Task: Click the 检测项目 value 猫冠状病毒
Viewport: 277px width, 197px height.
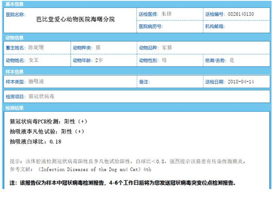Action: (41, 96)
